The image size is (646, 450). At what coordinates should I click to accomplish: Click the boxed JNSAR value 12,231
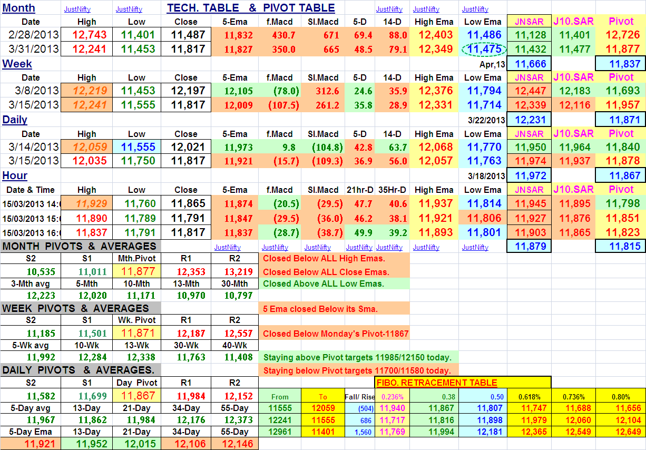point(529,120)
